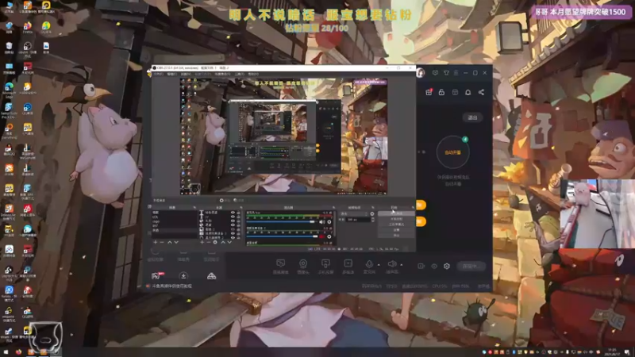This screenshot has height=357, width=635.
Task: Toggle visibility eye of the top source row
Action: (233, 212)
